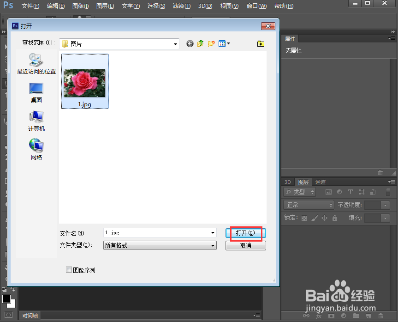398x322 pixels.
Task: Lock transparent pixels checkerboard icon
Action: coord(304,218)
